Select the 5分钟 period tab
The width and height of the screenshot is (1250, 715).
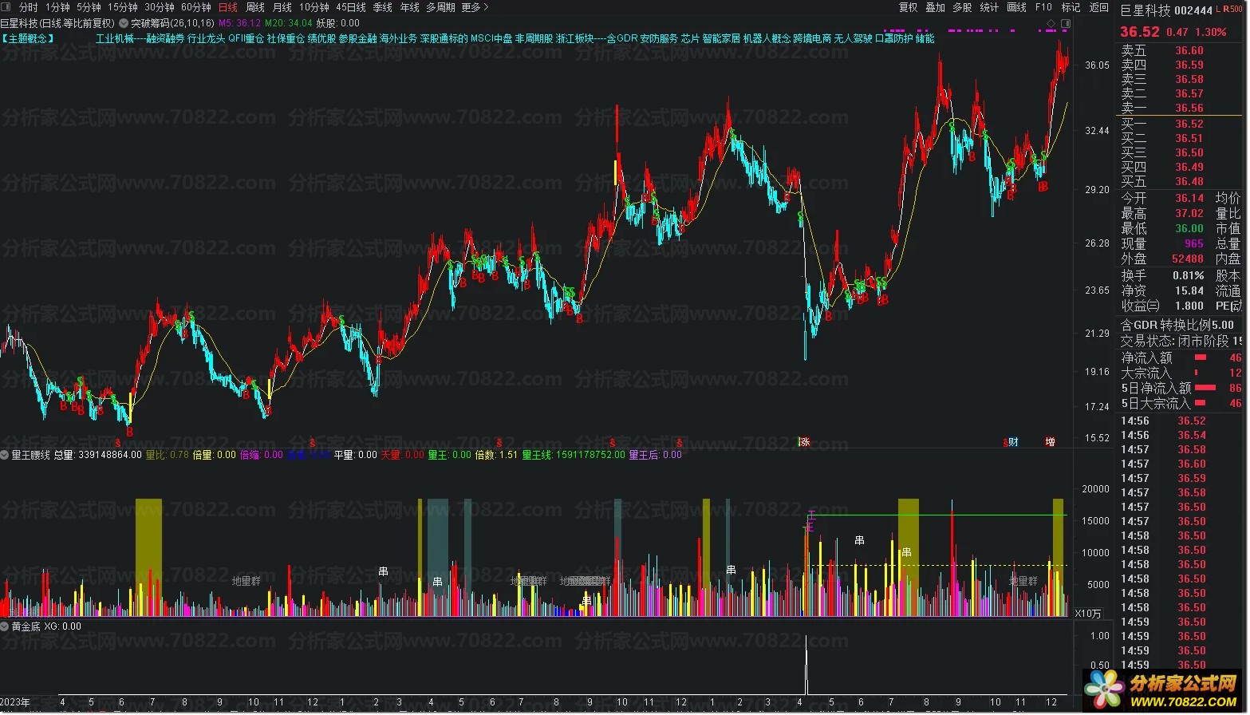pos(89,7)
